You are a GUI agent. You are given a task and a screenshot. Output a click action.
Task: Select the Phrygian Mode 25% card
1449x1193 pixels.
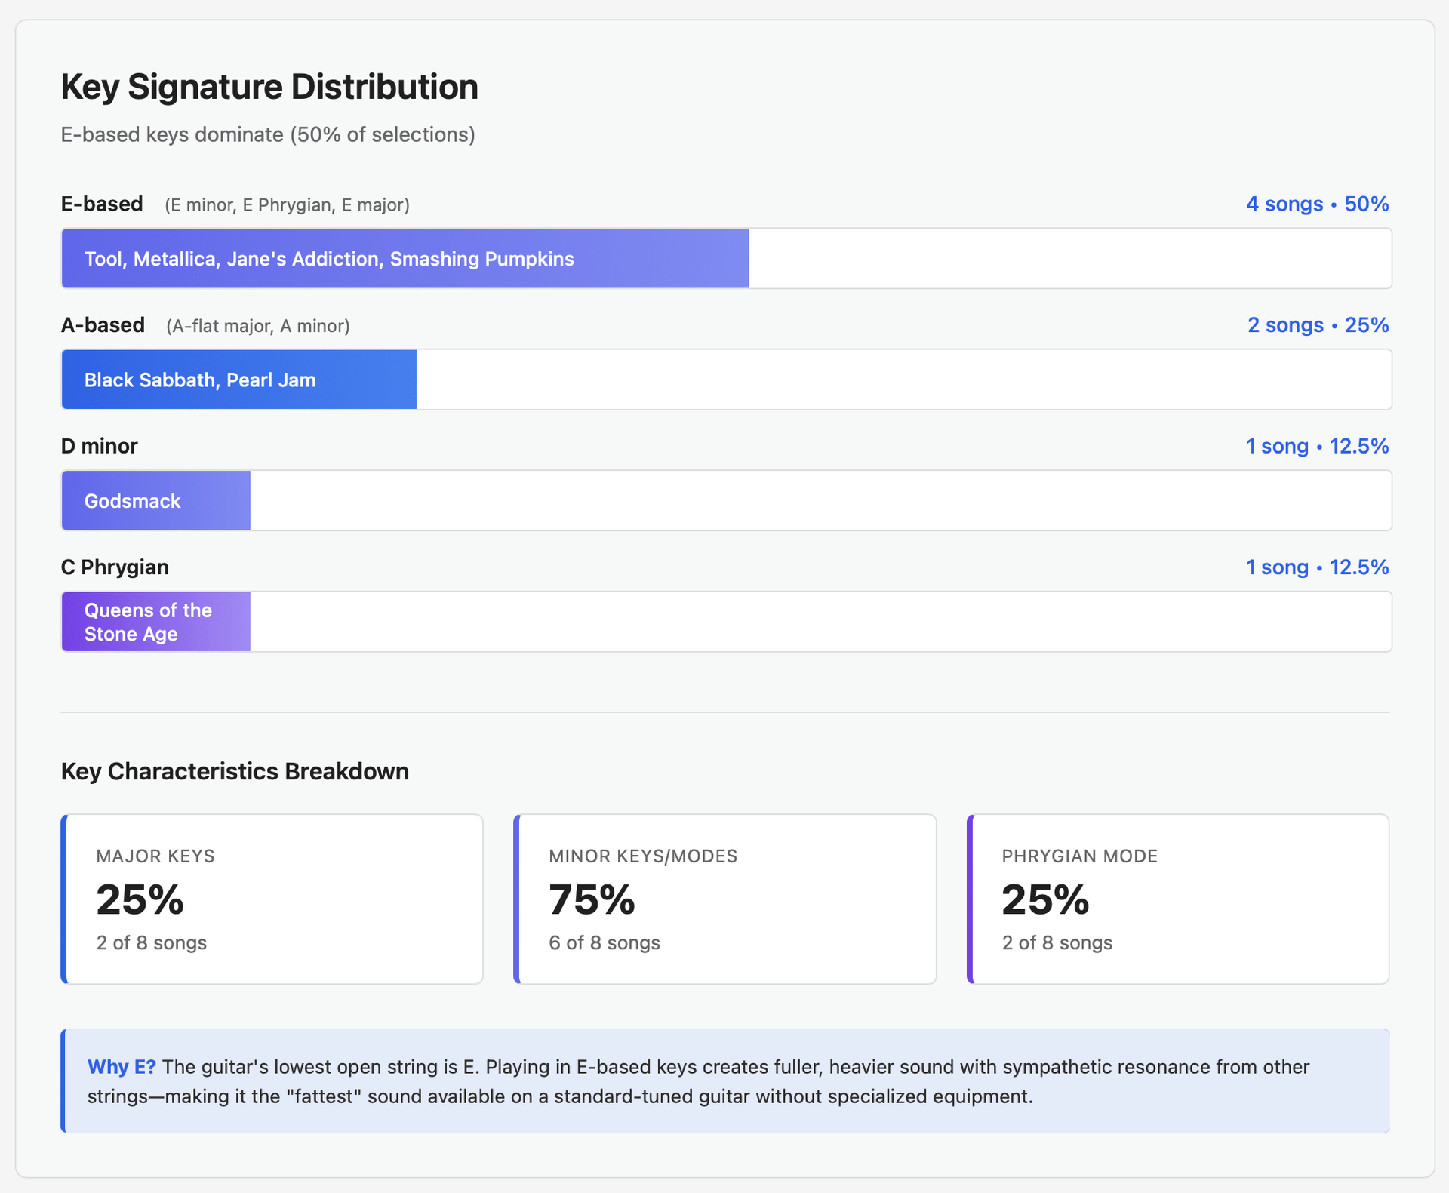pyautogui.click(x=1177, y=899)
